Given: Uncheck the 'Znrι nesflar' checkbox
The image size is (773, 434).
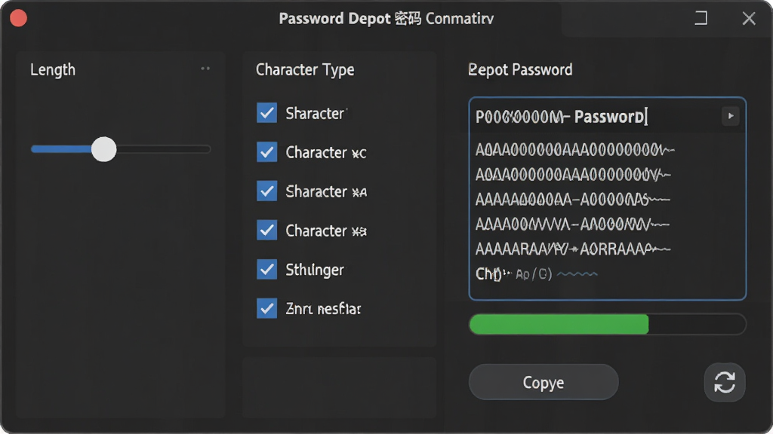Looking at the screenshot, I should (x=266, y=308).
